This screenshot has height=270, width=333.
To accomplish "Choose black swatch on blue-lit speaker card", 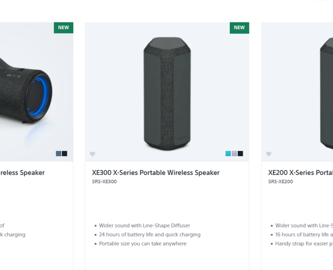I will tap(65, 153).
